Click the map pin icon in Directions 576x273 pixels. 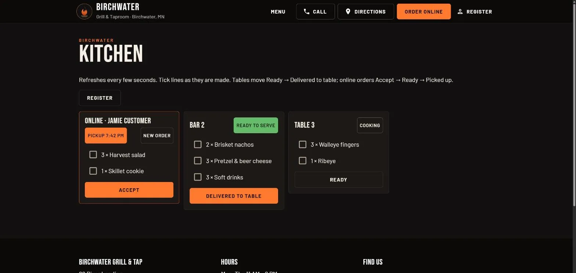click(348, 11)
